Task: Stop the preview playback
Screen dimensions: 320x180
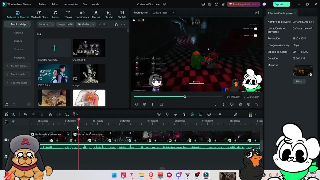Action: click(161, 104)
